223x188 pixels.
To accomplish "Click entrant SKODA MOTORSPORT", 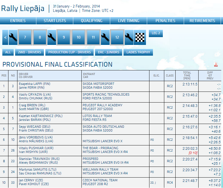I will click(x=98, y=84).
